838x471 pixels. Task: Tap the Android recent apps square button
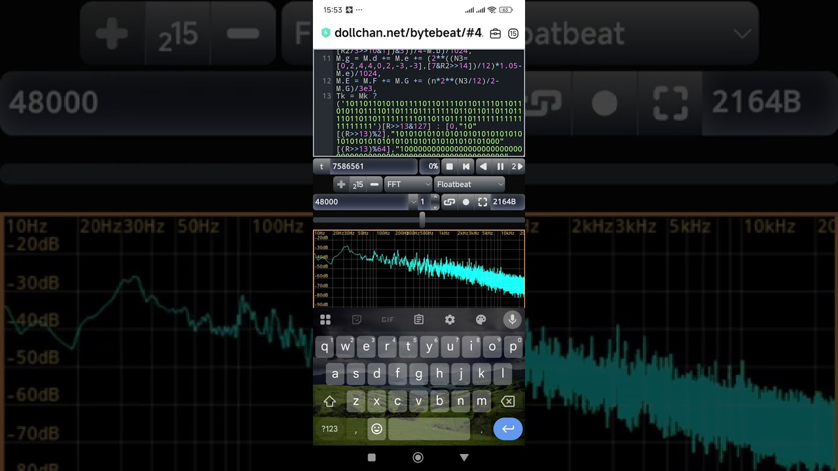coord(372,458)
